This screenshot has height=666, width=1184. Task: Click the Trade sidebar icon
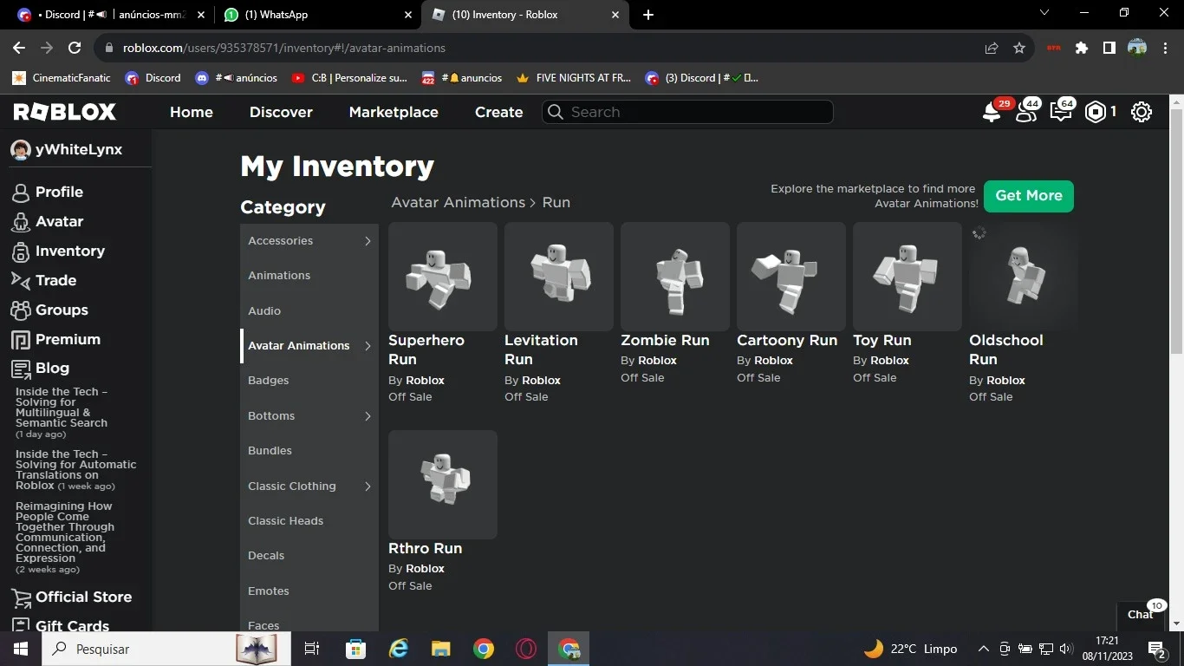tap(21, 280)
